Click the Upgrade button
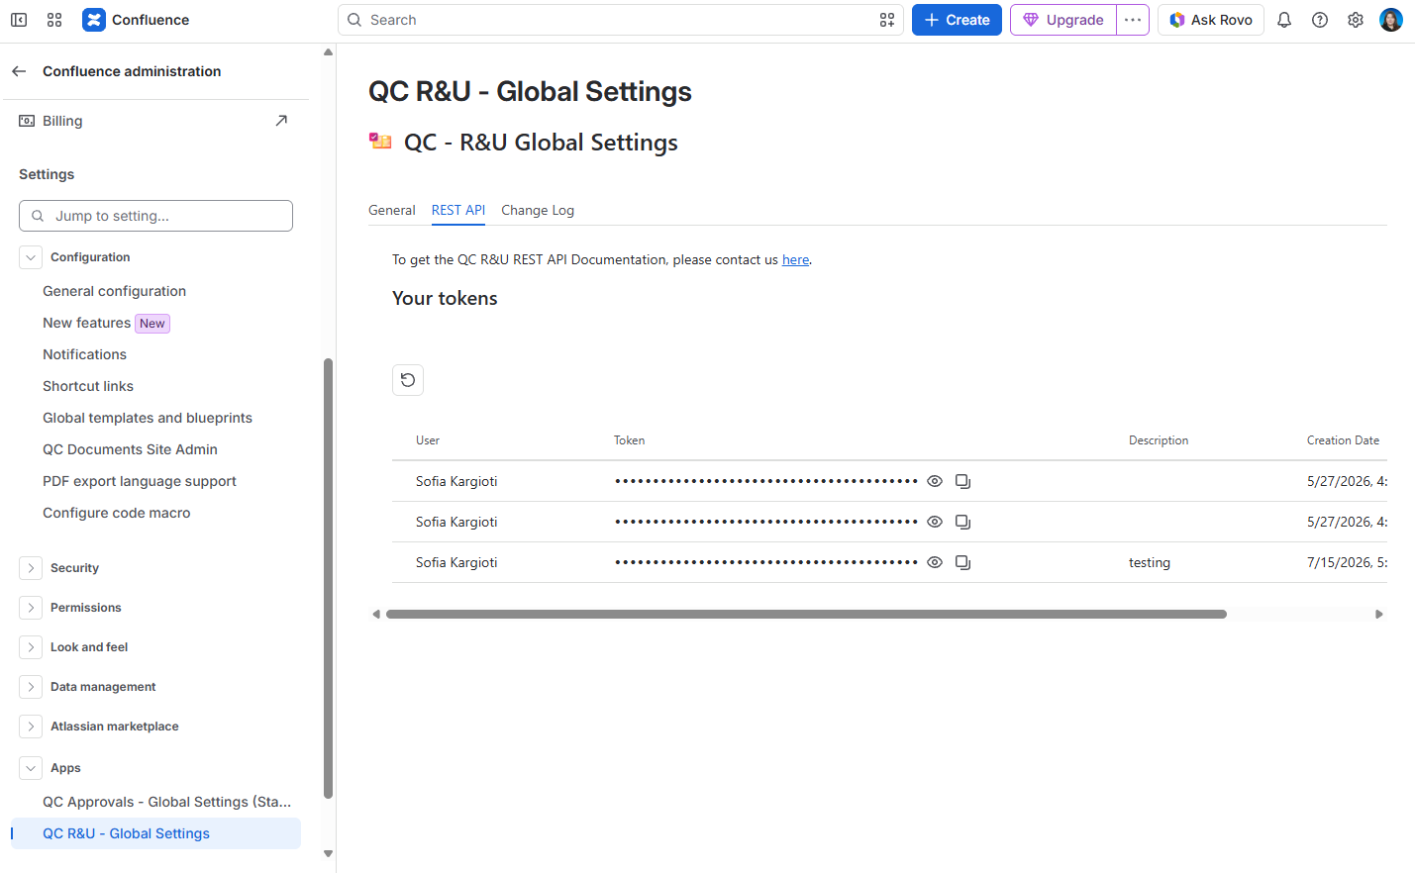The width and height of the screenshot is (1415, 873). (x=1063, y=20)
